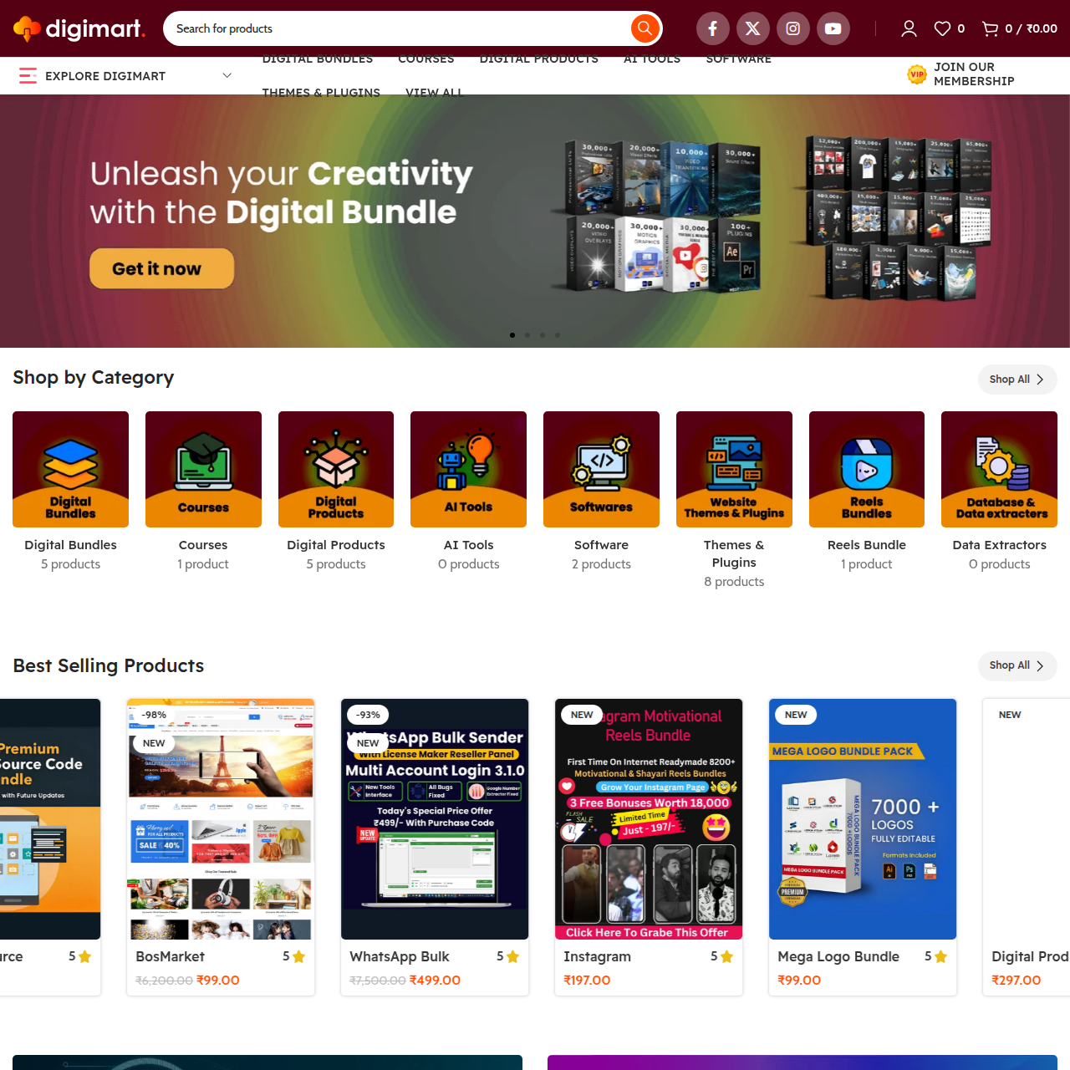This screenshot has width=1070, height=1070.
Task: Open the X (Twitter) social icon
Action: (752, 28)
